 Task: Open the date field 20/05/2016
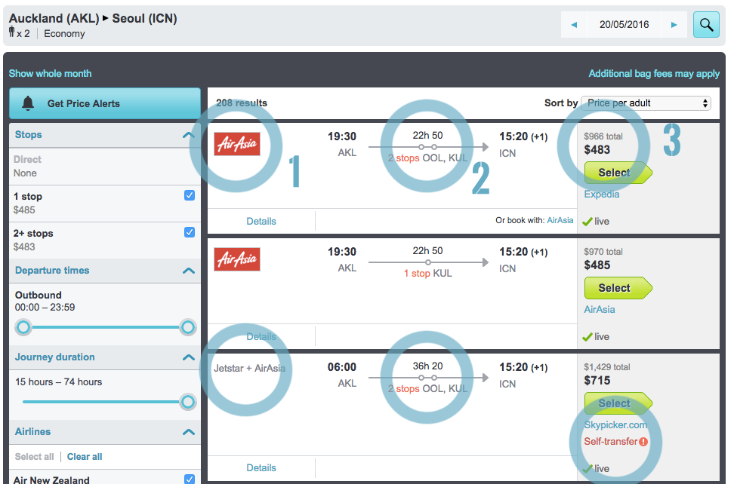(x=624, y=24)
